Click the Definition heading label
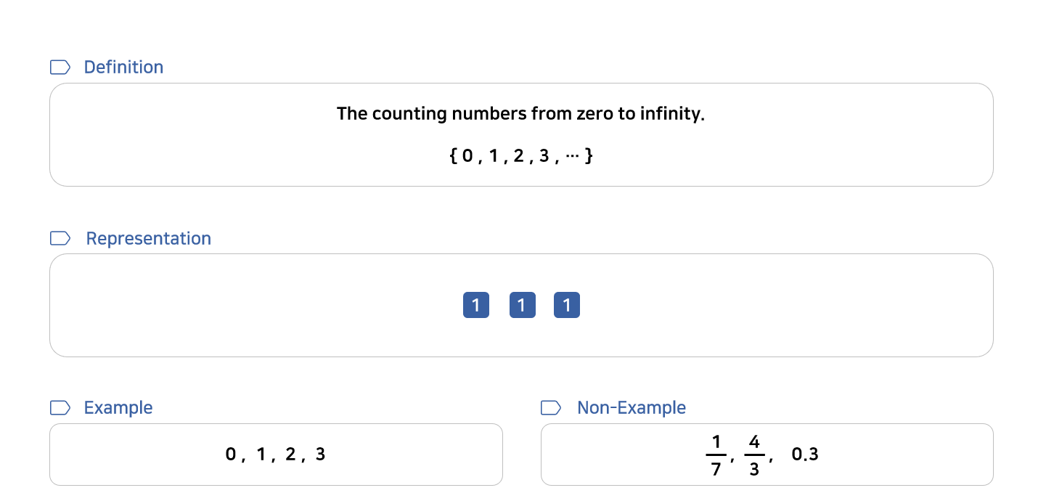1046x501 pixels. 123,68
